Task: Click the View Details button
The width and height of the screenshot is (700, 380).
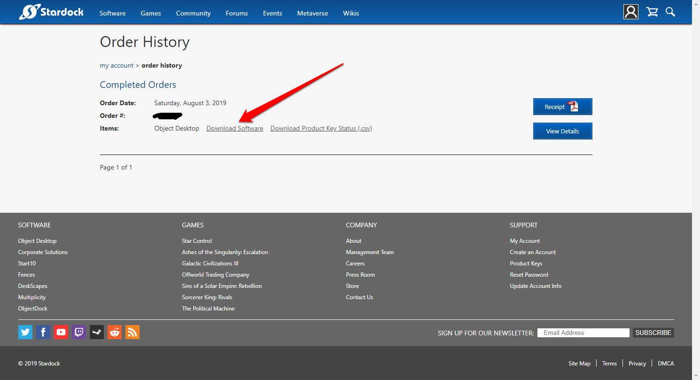Action: (x=562, y=131)
